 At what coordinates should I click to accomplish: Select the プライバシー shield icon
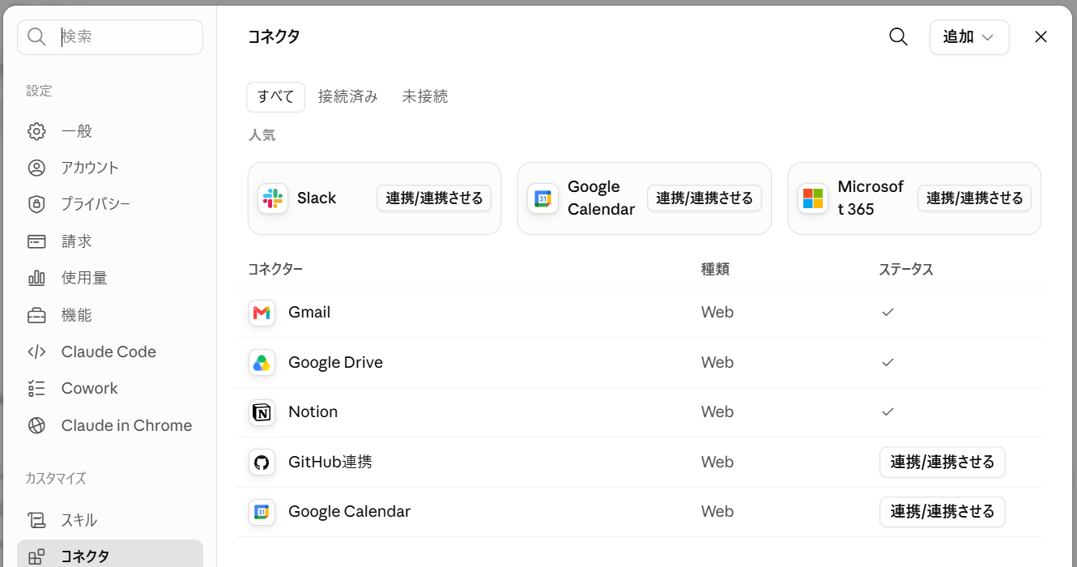pyautogui.click(x=36, y=204)
